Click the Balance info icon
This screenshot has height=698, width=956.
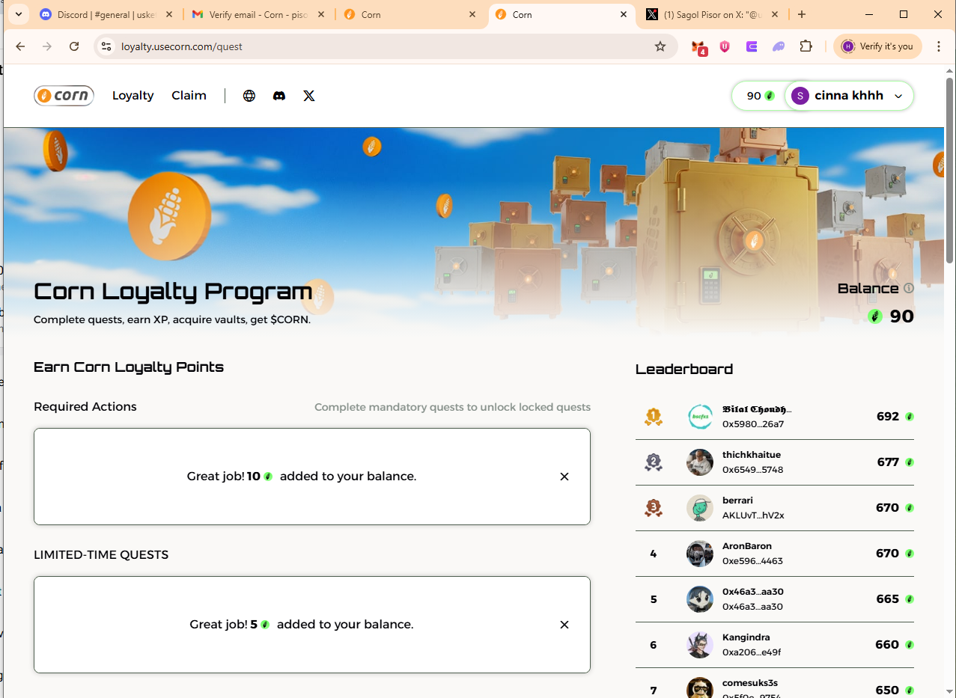pyautogui.click(x=909, y=288)
